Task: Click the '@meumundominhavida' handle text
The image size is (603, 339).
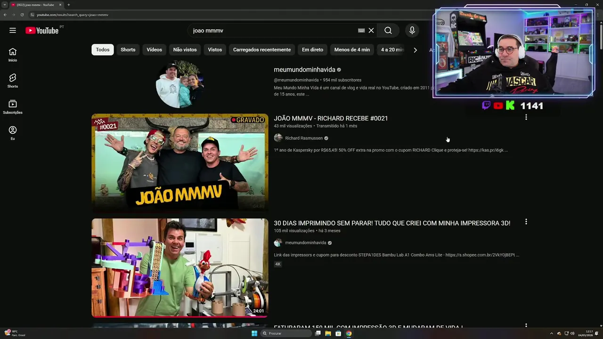Action: tap(296, 80)
